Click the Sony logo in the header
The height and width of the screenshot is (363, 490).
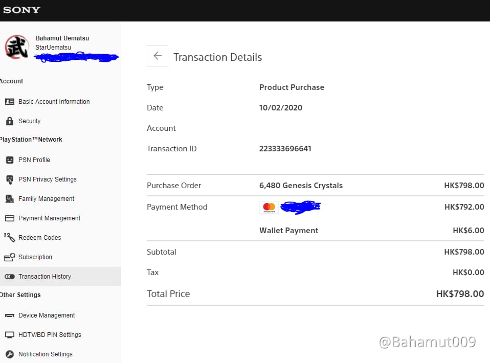[21, 10]
